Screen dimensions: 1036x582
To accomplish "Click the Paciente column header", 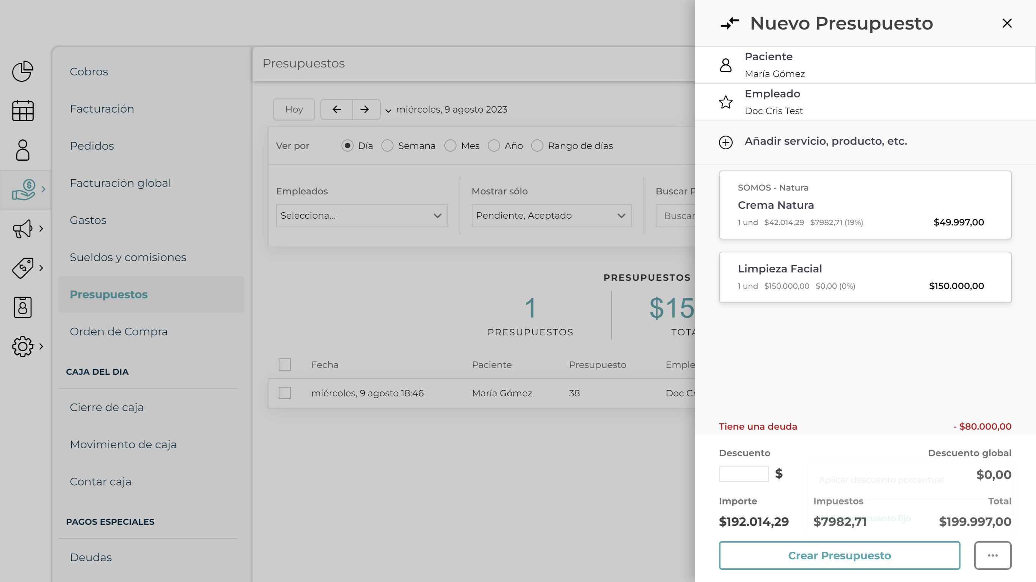I will tap(491, 365).
